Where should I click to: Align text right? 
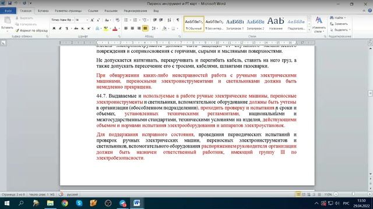(139, 28)
